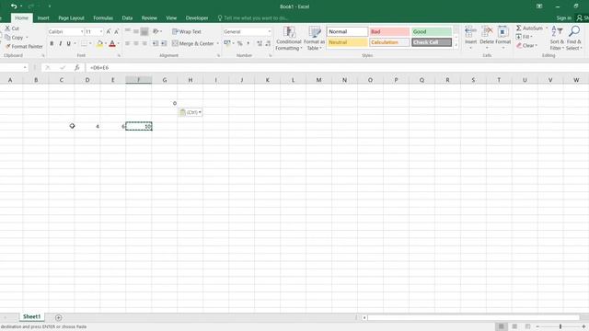589x331 pixels.
Task: Open the Fill down menu
Action: tap(525, 37)
